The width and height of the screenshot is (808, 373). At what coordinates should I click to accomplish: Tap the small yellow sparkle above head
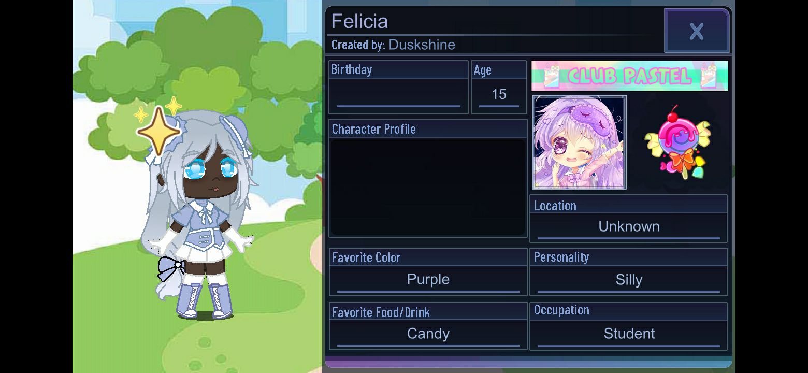tap(174, 105)
